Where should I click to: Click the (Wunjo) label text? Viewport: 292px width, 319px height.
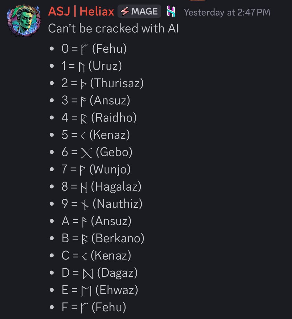point(110,169)
